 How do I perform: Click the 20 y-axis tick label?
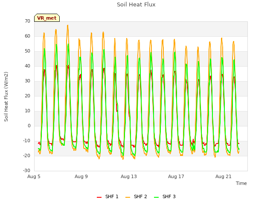pyautogui.click(x=27, y=96)
